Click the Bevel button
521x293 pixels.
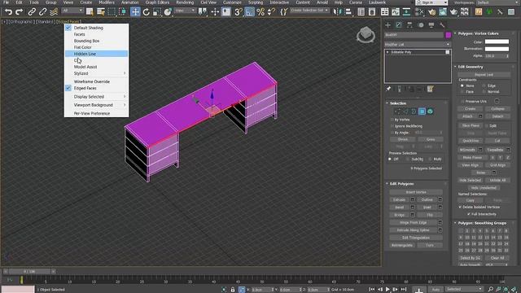click(x=399, y=208)
